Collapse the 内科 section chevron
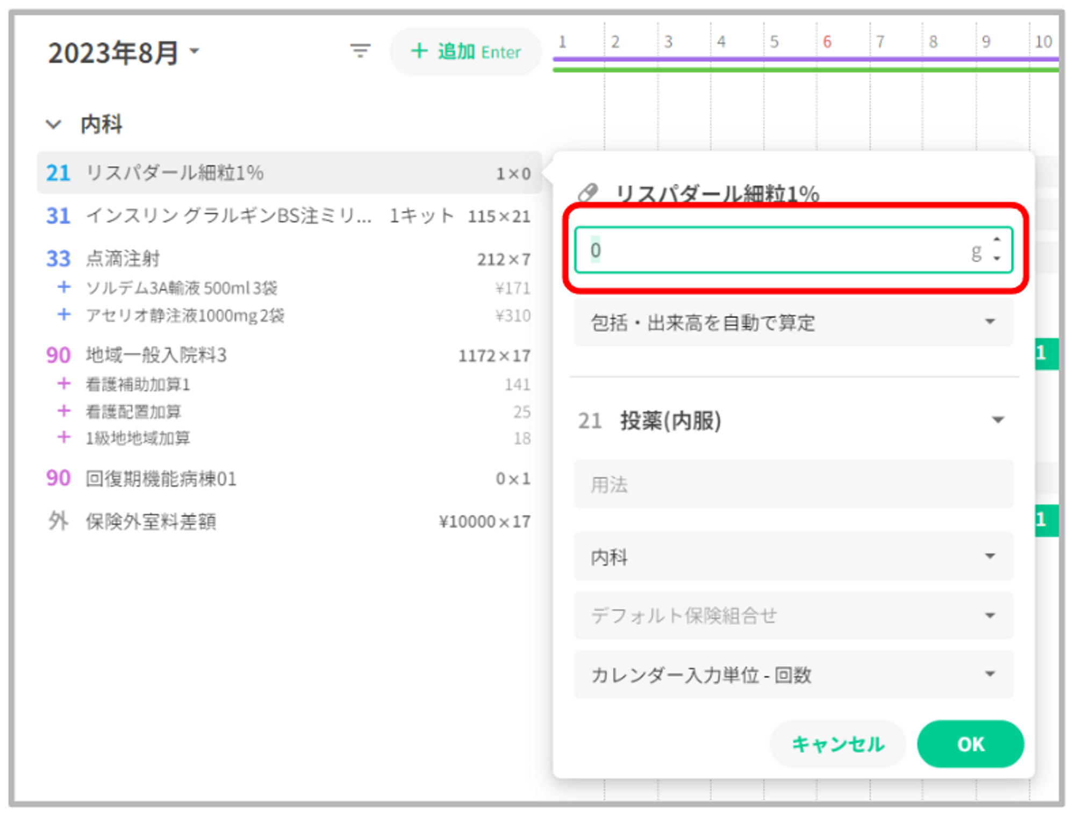The image size is (1075, 816). 53,124
